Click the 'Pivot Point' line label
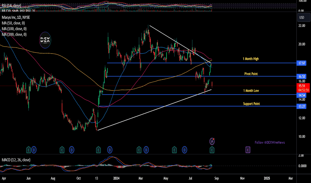This screenshot has width=311, height=183. (x=251, y=74)
